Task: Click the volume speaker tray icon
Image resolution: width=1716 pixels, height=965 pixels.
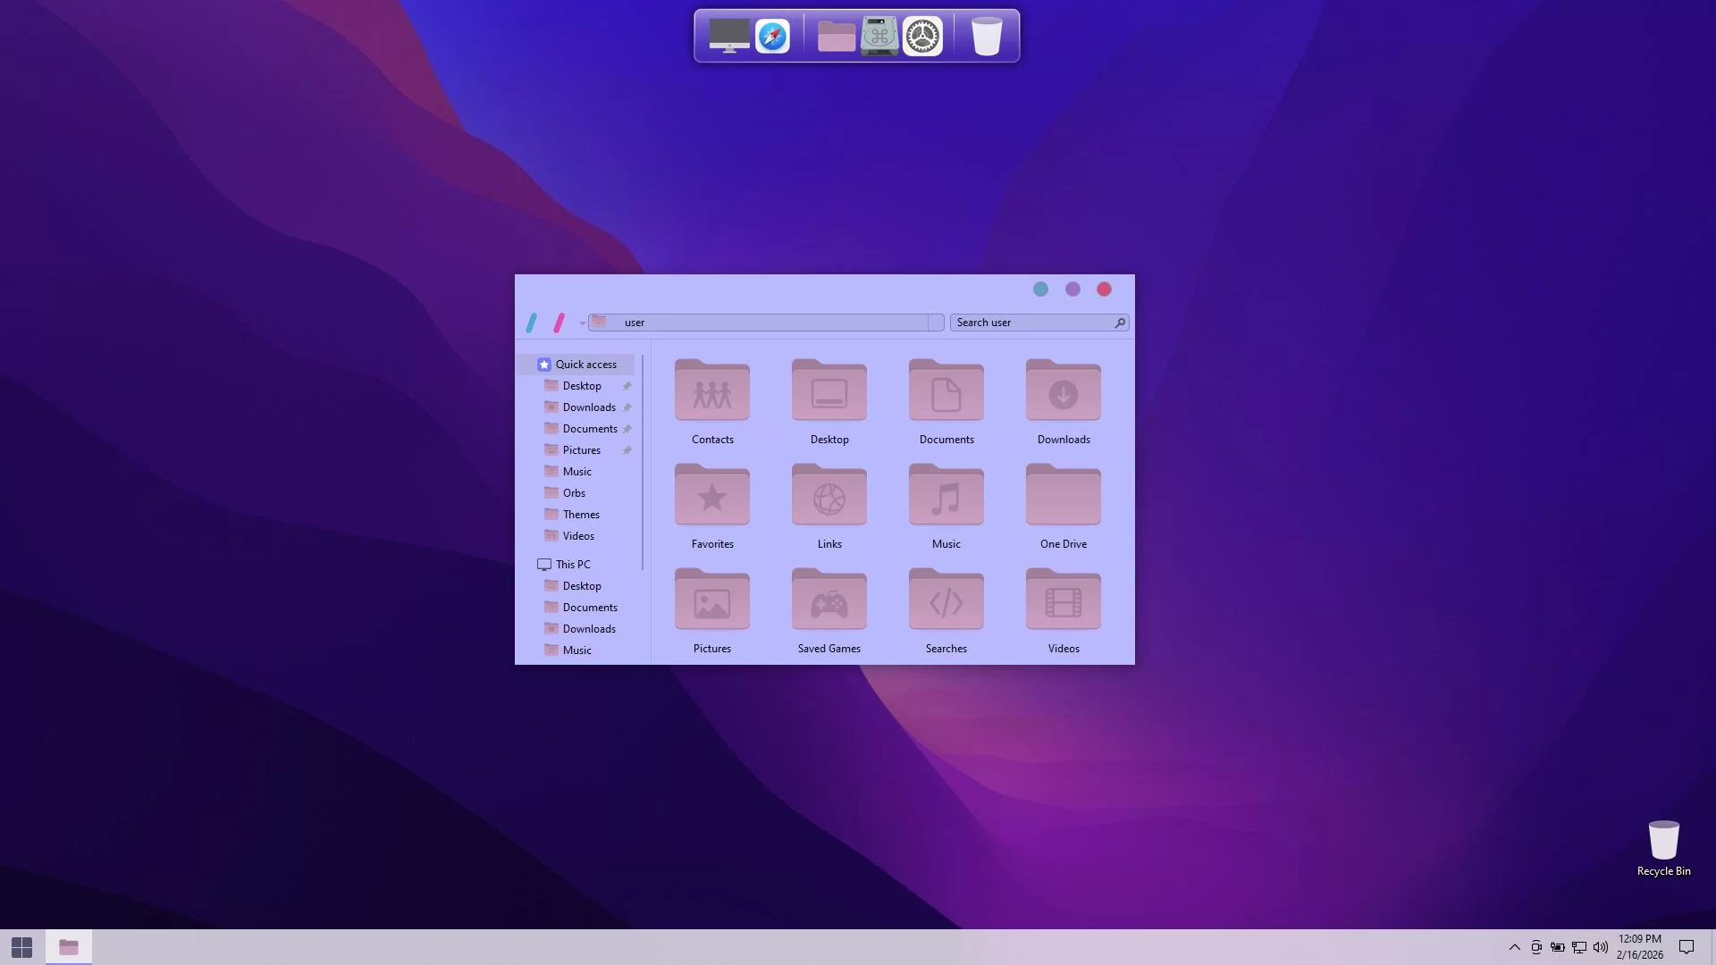Action: [x=1600, y=947]
